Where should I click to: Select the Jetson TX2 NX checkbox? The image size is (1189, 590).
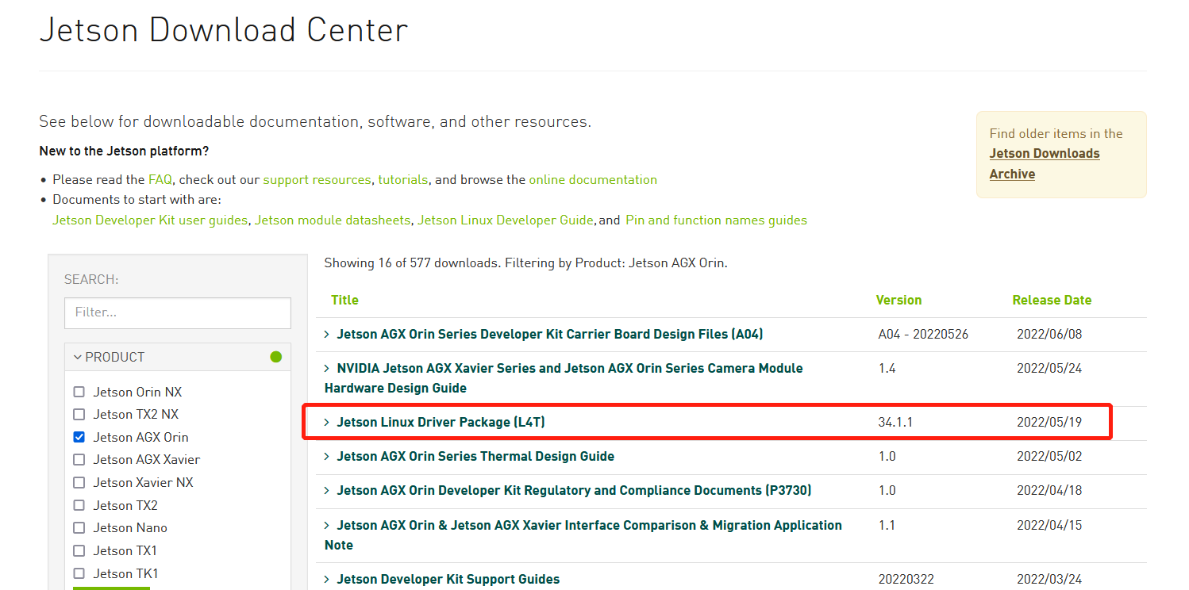pos(79,414)
